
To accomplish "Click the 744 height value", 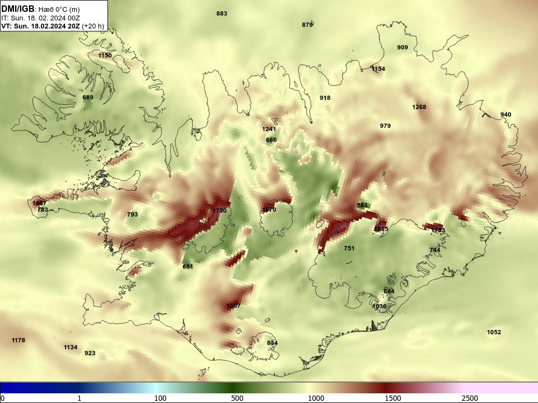I will click(435, 250).
